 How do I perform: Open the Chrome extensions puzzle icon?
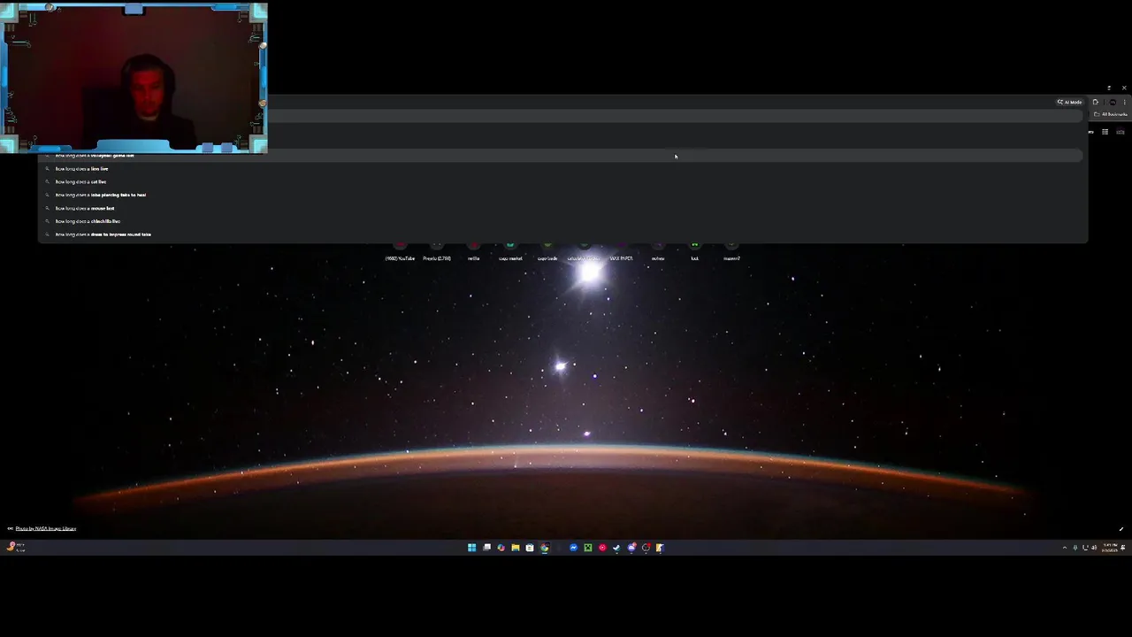pos(1096,102)
